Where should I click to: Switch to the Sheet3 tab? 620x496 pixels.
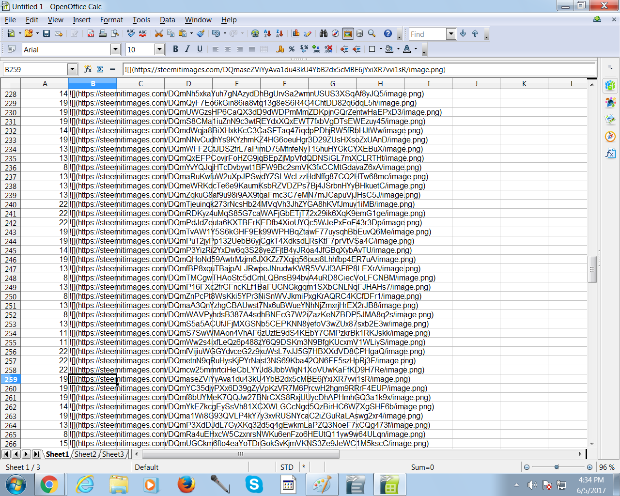click(x=113, y=454)
